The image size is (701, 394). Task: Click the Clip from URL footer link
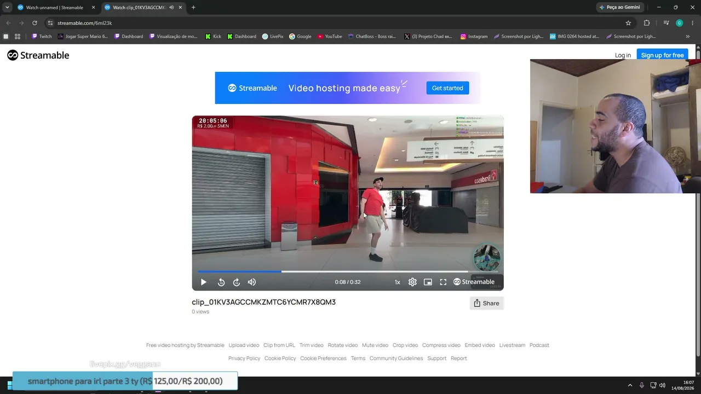[279, 345]
